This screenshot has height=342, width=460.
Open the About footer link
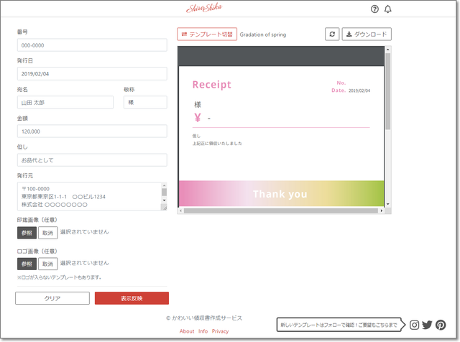[187, 331]
